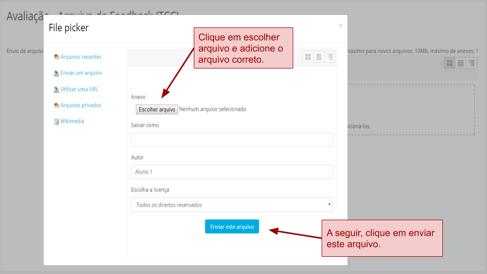
Task: Click the Utilizar uma URL repository icon
Action: pyautogui.click(x=56, y=89)
